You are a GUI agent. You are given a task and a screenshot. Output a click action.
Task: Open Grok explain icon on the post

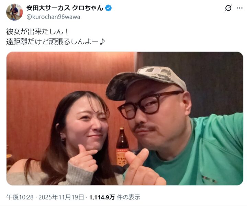click(228, 8)
